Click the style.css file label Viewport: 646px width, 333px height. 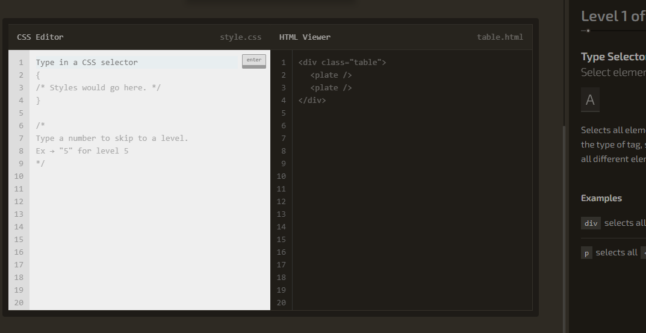click(x=241, y=37)
